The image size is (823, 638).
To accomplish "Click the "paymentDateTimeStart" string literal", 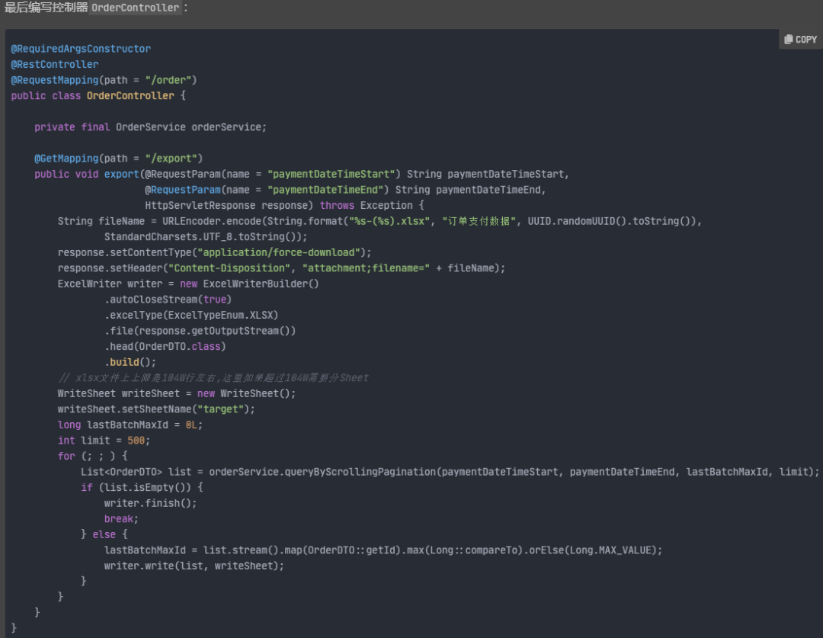I will (x=331, y=175).
